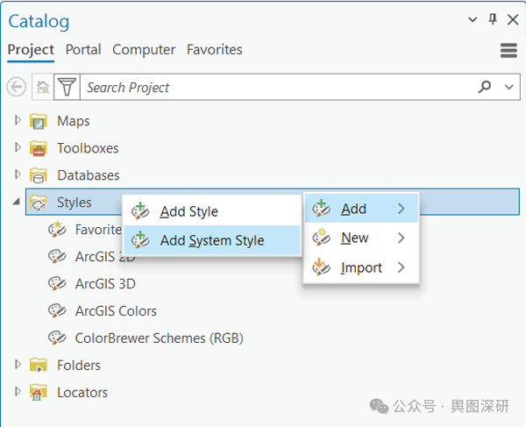Click the Styles folder icon
Viewport: 526px width, 427px height.
[x=39, y=203]
